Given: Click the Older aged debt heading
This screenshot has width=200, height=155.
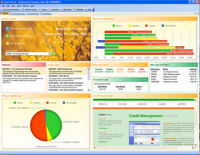Looking at the screenshot, I should coord(142,69).
